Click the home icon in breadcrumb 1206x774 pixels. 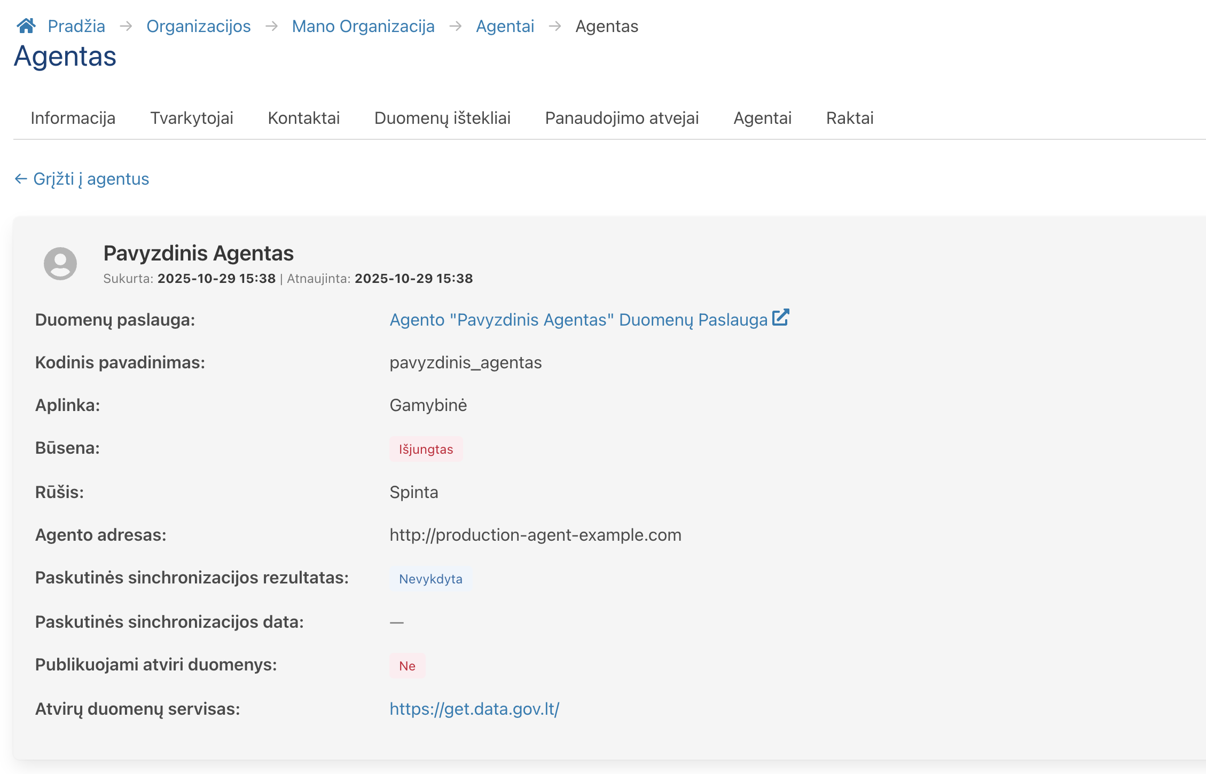tap(26, 26)
